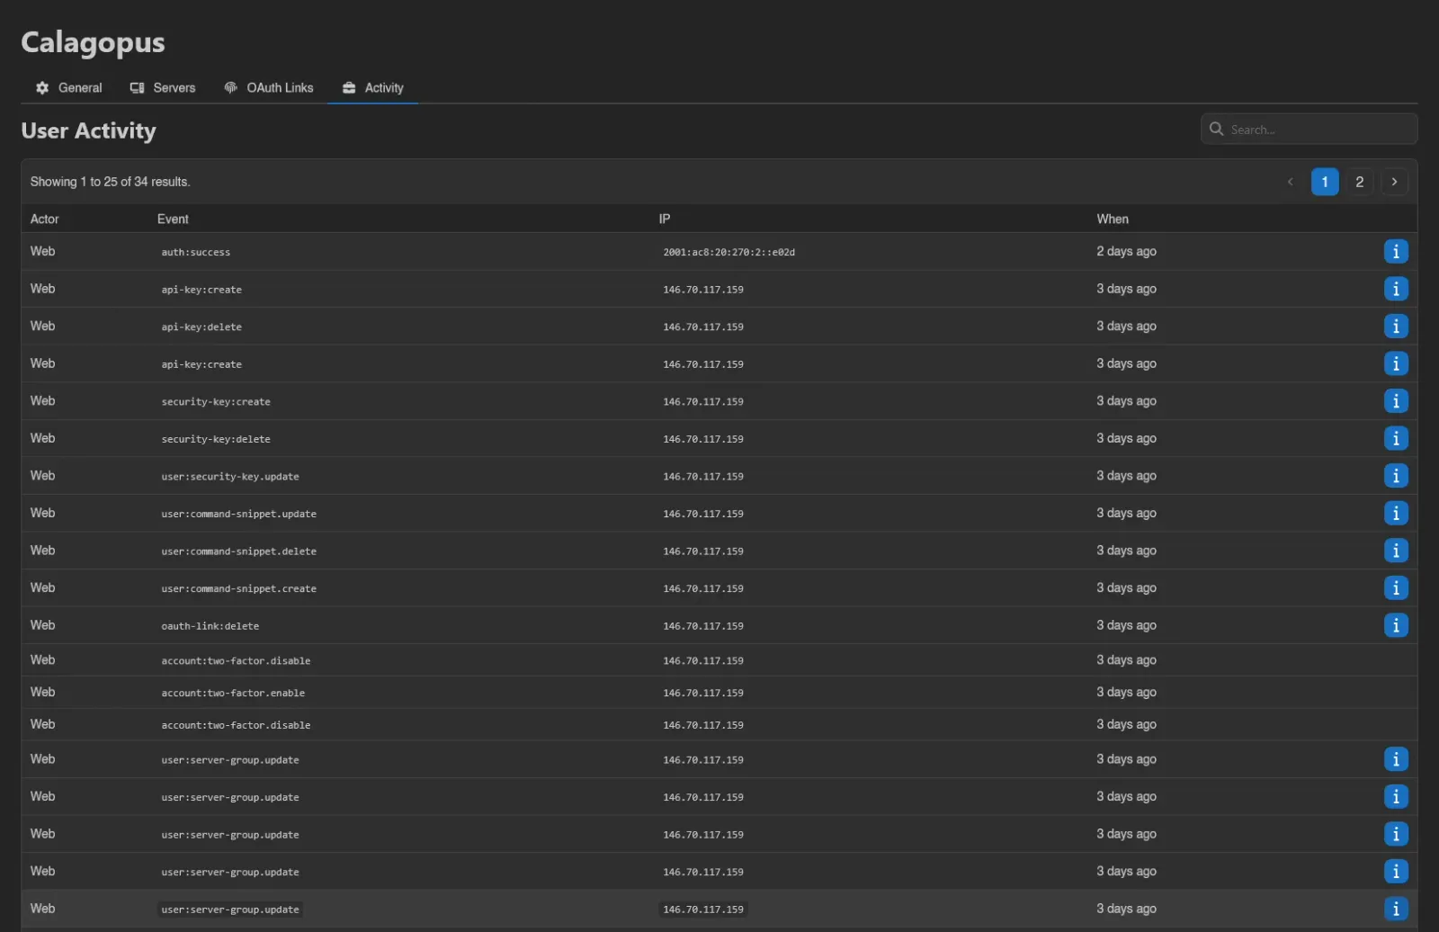Image resolution: width=1439 pixels, height=932 pixels.
Task: Focus the Search activity field
Action: [1309, 130]
